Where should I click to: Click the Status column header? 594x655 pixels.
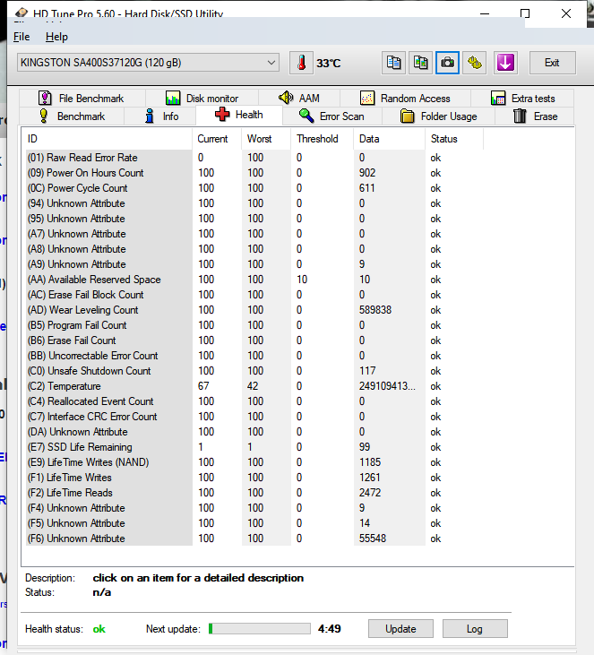tap(454, 139)
